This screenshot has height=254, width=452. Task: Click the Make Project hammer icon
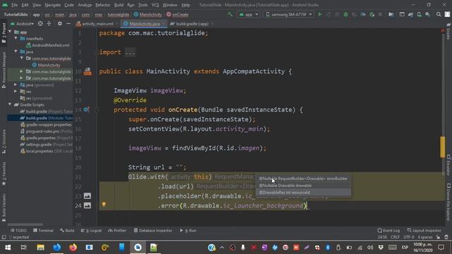pos(230,14)
